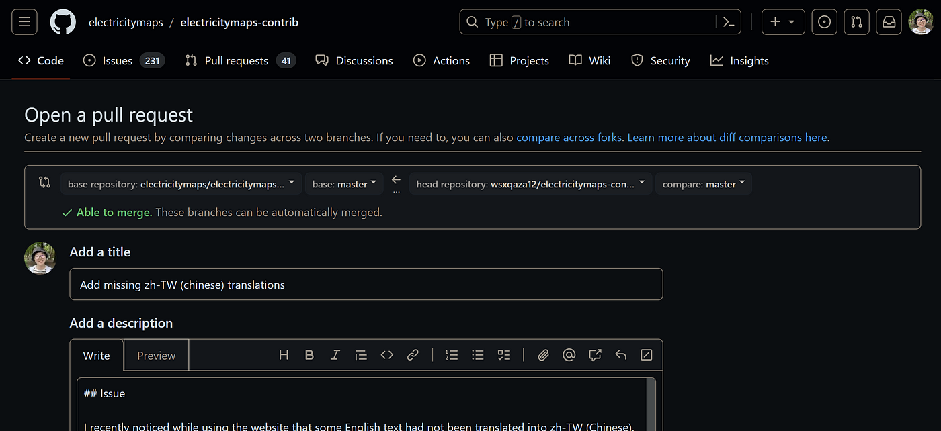Switch to the Preview tab
The height and width of the screenshot is (431, 941).
click(x=156, y=356)
